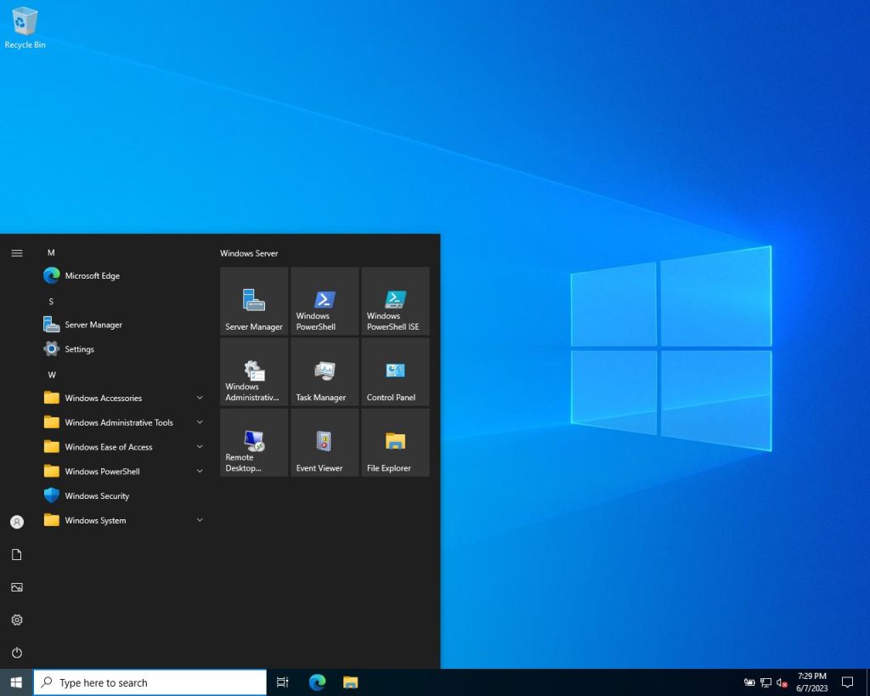This screenshot has width=870, height=696.
Task: Launch the Windows PowerShell tile
Action: click(x=324, y=301)
